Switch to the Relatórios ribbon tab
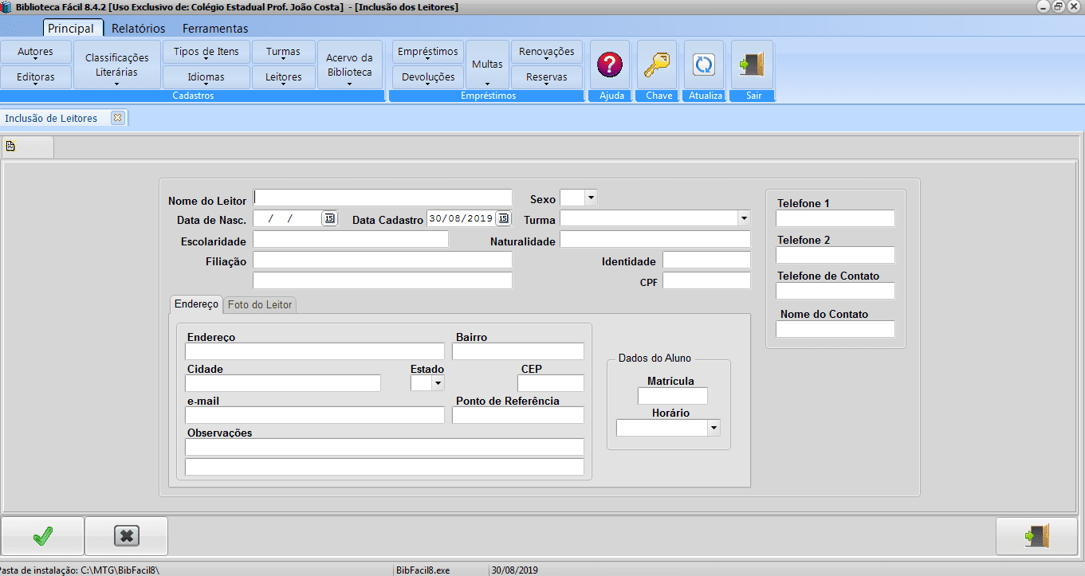Image resolution: width=1085 pixels, height=576 pixels. click(x=139, y=29)
